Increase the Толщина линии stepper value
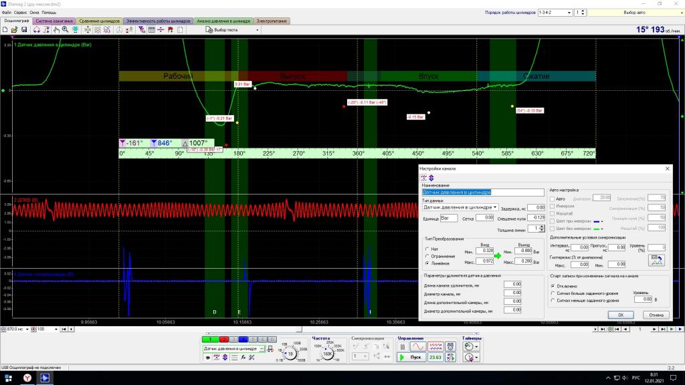 coord(542,227)
